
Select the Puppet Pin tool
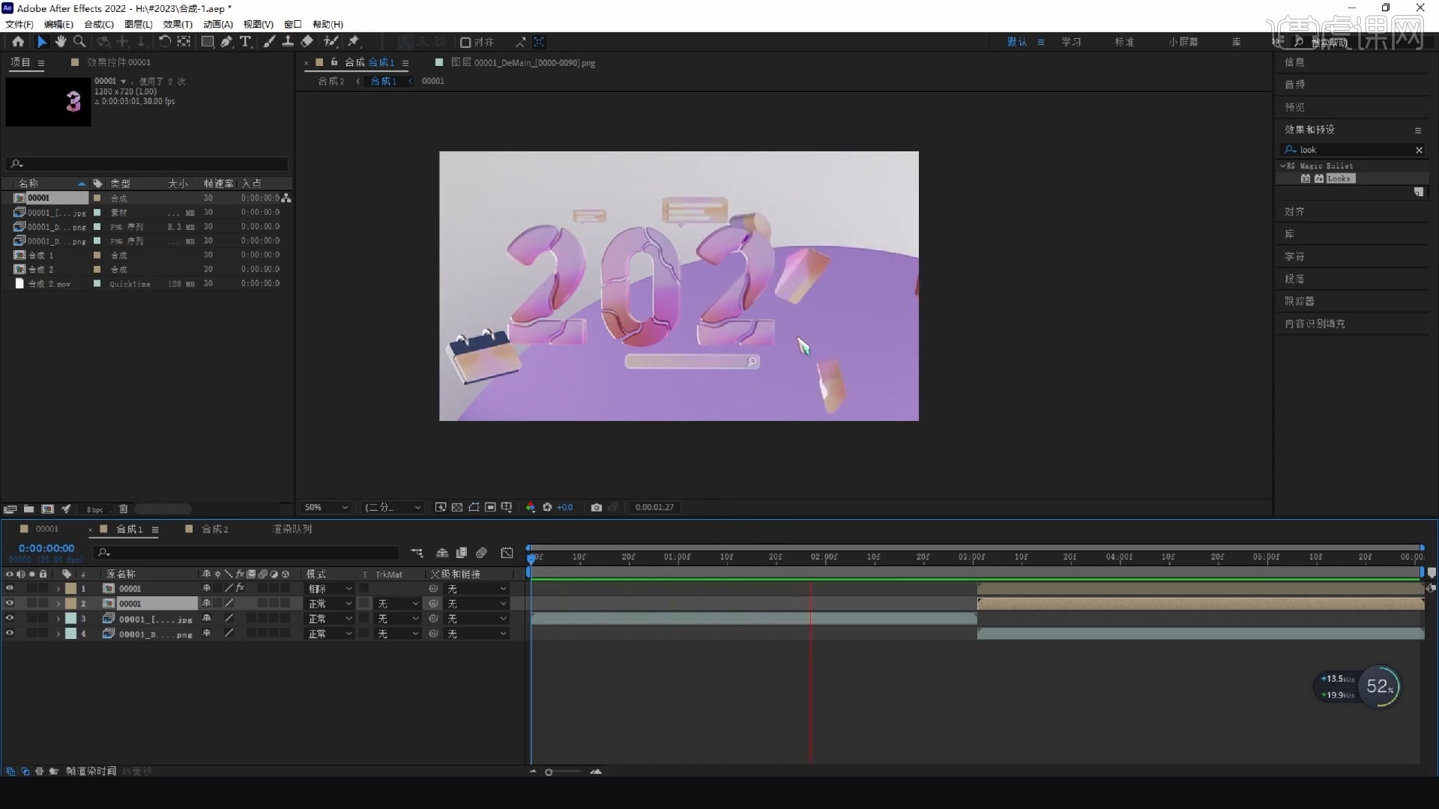[x=354, y=42]
